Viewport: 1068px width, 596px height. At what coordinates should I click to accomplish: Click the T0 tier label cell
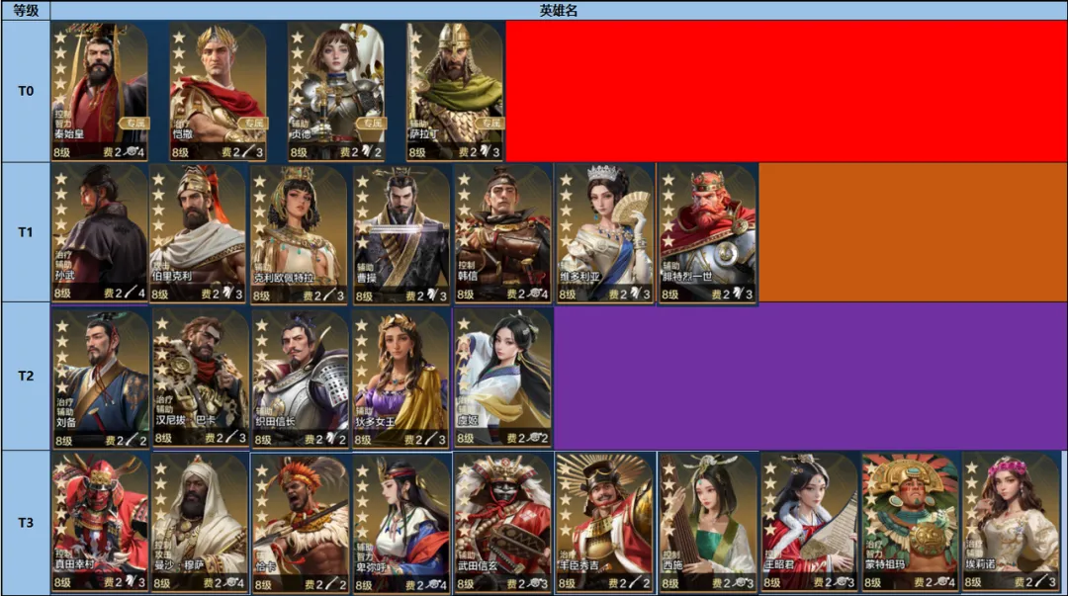(25, 91)
